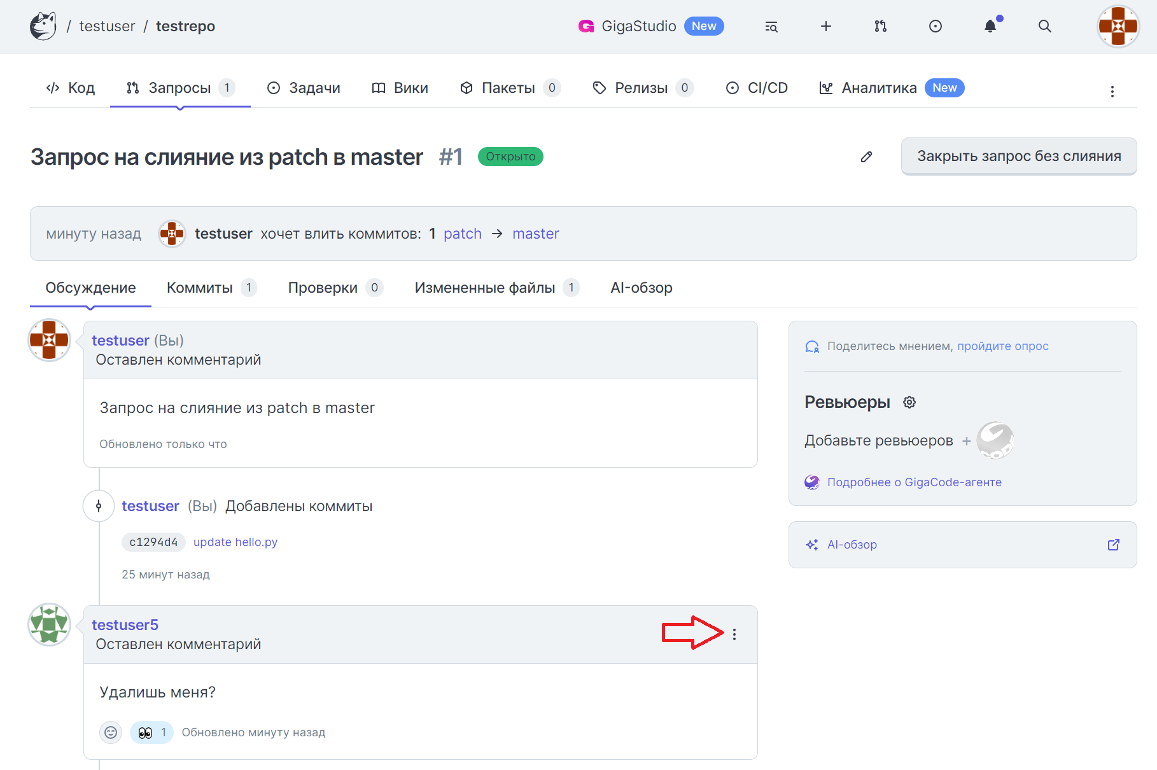Switch to the Релизы tab
1157x770 pixels.
pyautogui.click(x=643, y=88)
